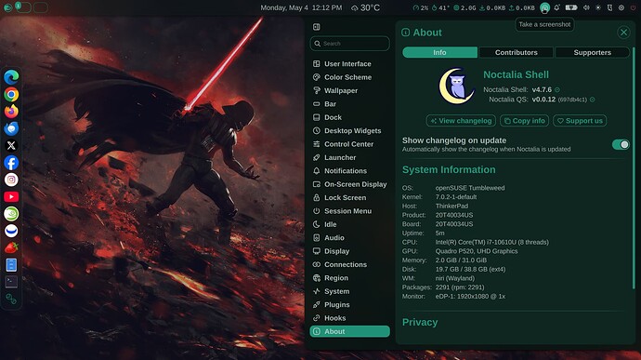641x360 pixels.
Task: Open On-Screen Display settings
Action: tap(349, 184)
